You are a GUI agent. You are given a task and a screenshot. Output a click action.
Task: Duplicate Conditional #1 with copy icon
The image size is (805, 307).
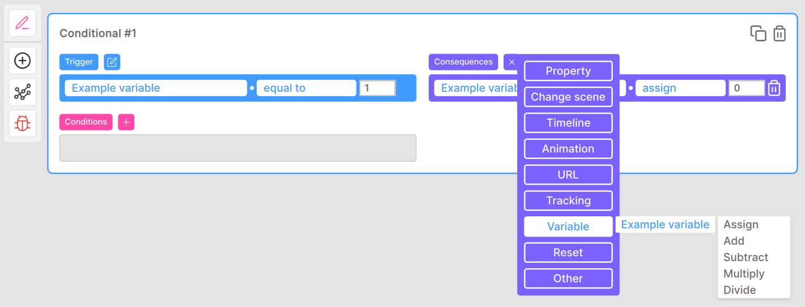tap(758, 33)
